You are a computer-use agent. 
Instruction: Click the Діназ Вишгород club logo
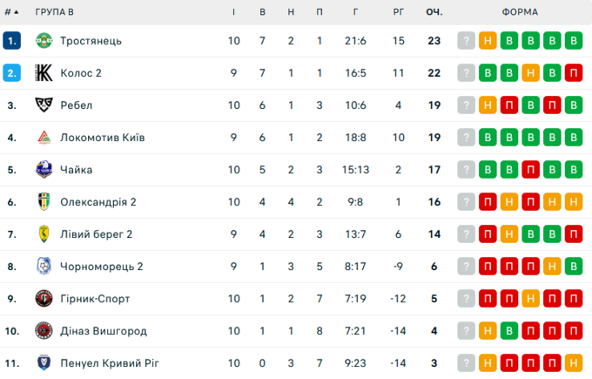(44, 331)
